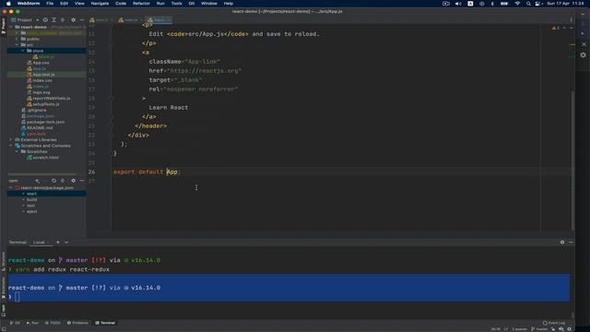This screenshot has width=590, height=332.
Task: Open the Git menu
Action: click(x=192, y=4)
